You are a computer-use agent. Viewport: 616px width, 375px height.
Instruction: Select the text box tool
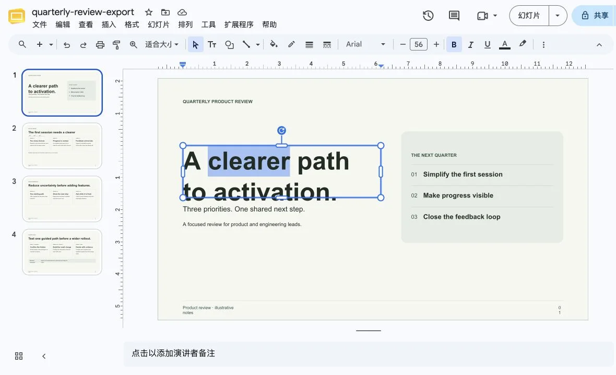point(212,45)
